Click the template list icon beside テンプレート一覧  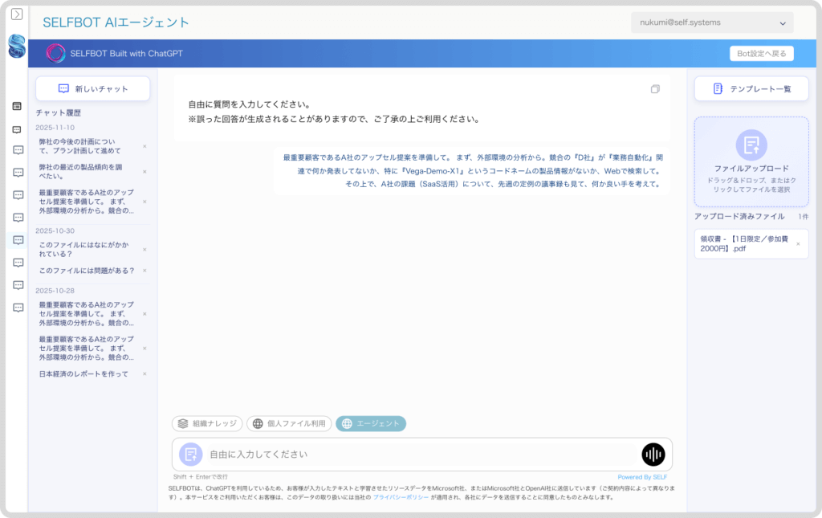click(x=718, y=88)
